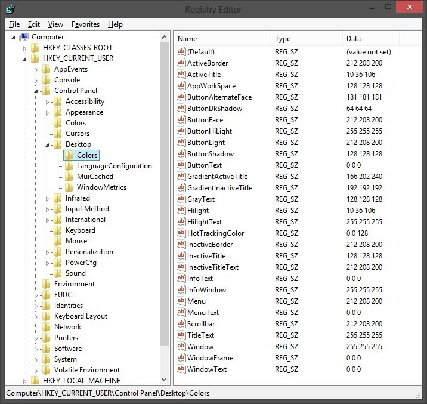Click the MuiCached folder icon
427x404 pixels.
(69, 177)
